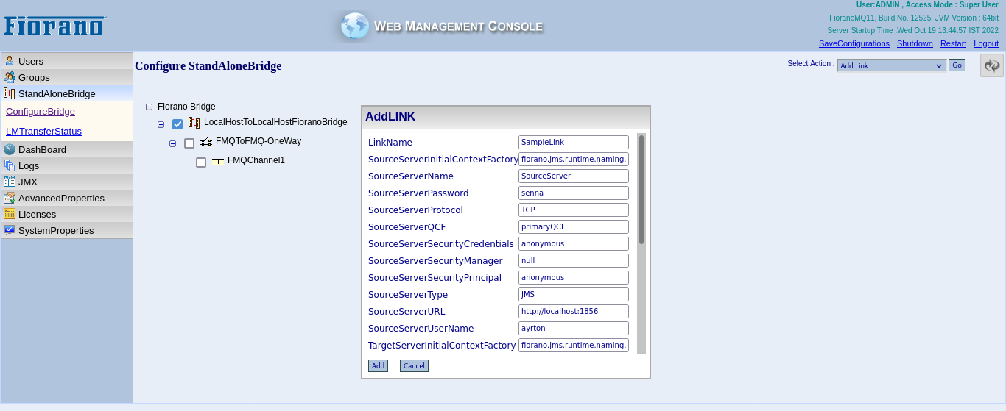1006x411 pixels.
Task: Check the FMQChannel1 checkbox
Action: [x=201, y=162]
